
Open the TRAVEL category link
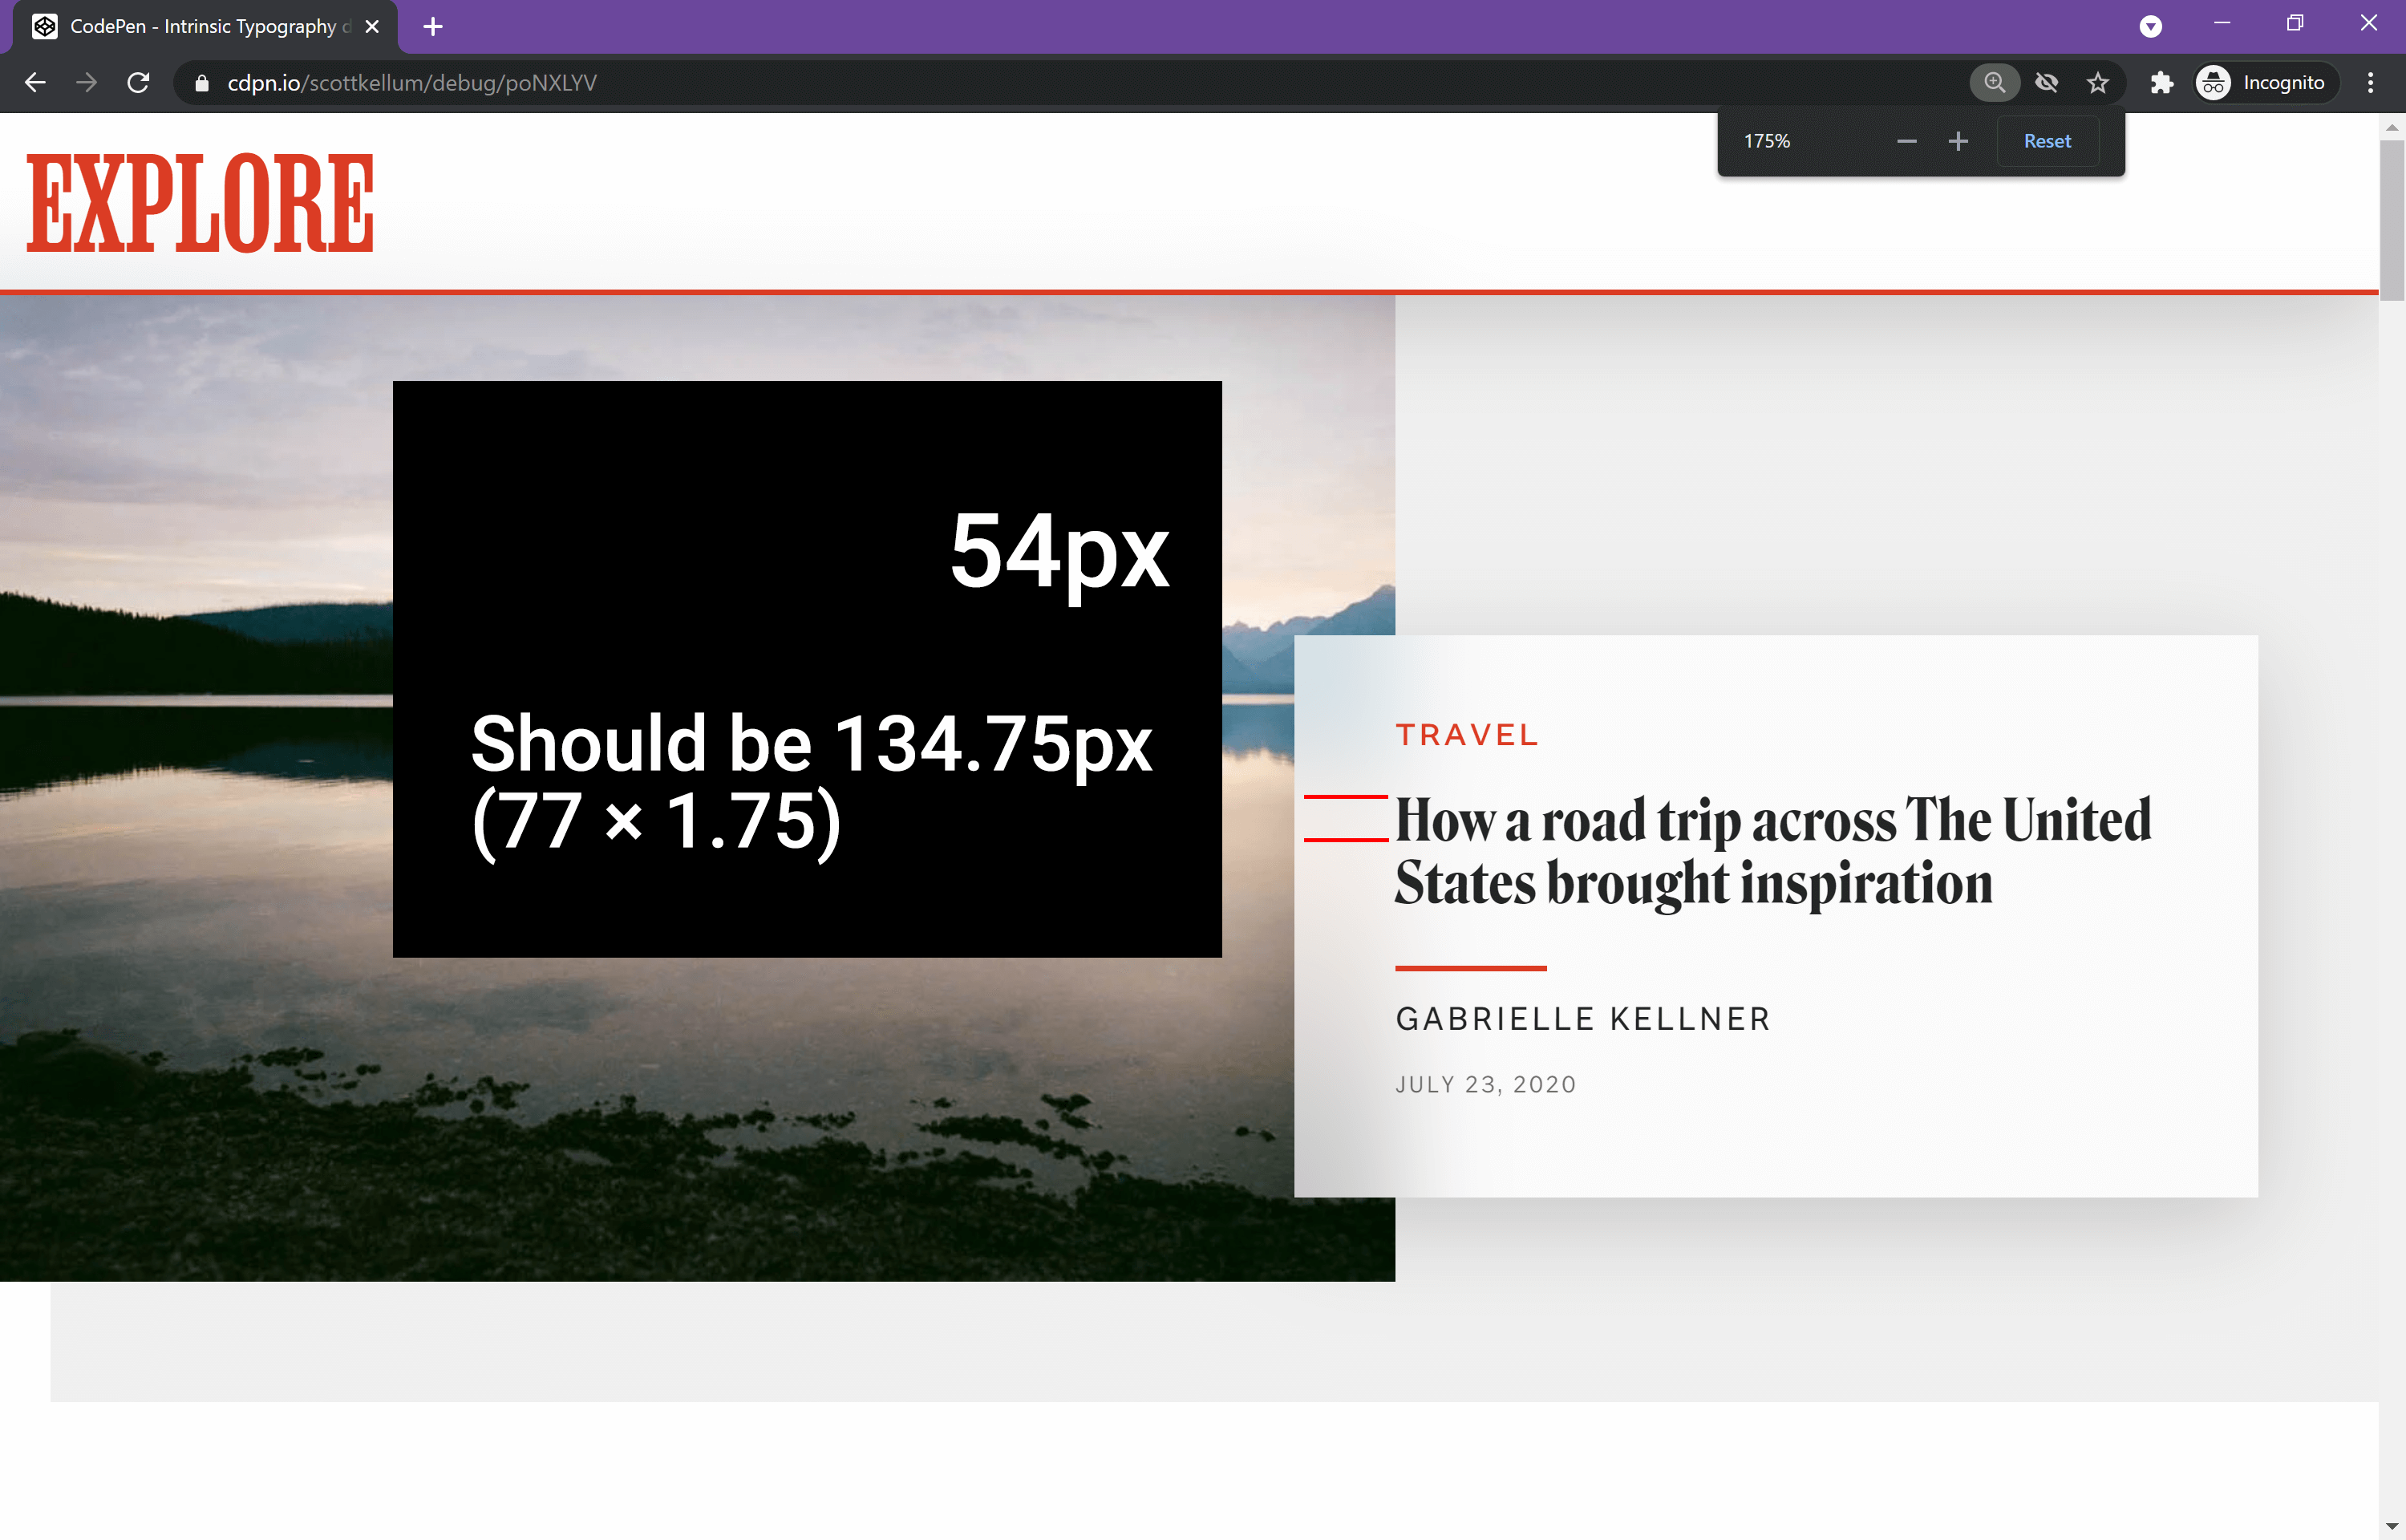point(1466,734)
